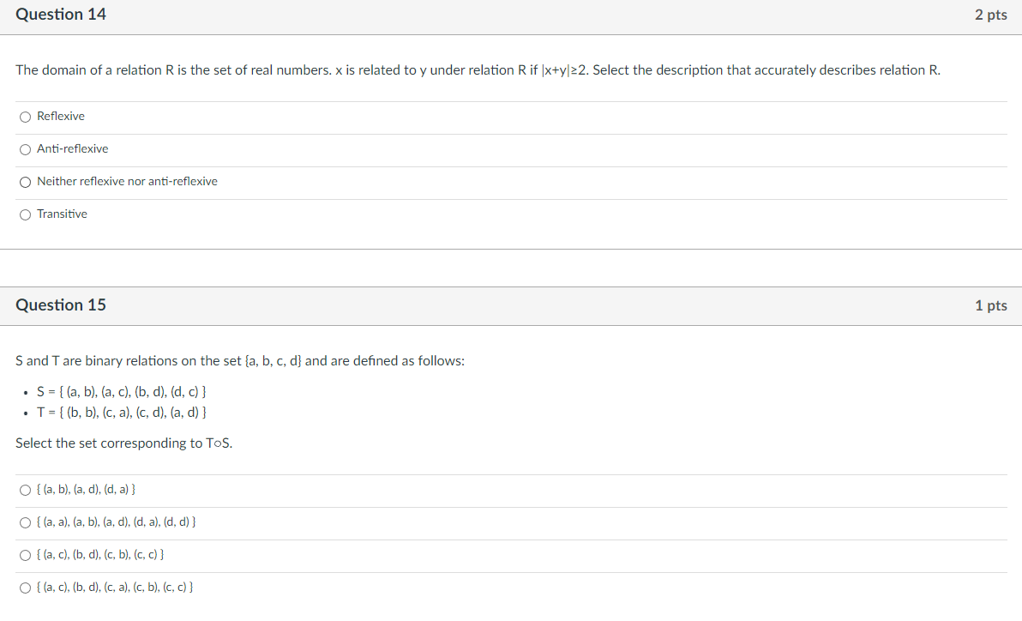Screen dimensions: 1022x621
Task: Click the 'S and T are binary relations' sentence
Action: [240, 361]
